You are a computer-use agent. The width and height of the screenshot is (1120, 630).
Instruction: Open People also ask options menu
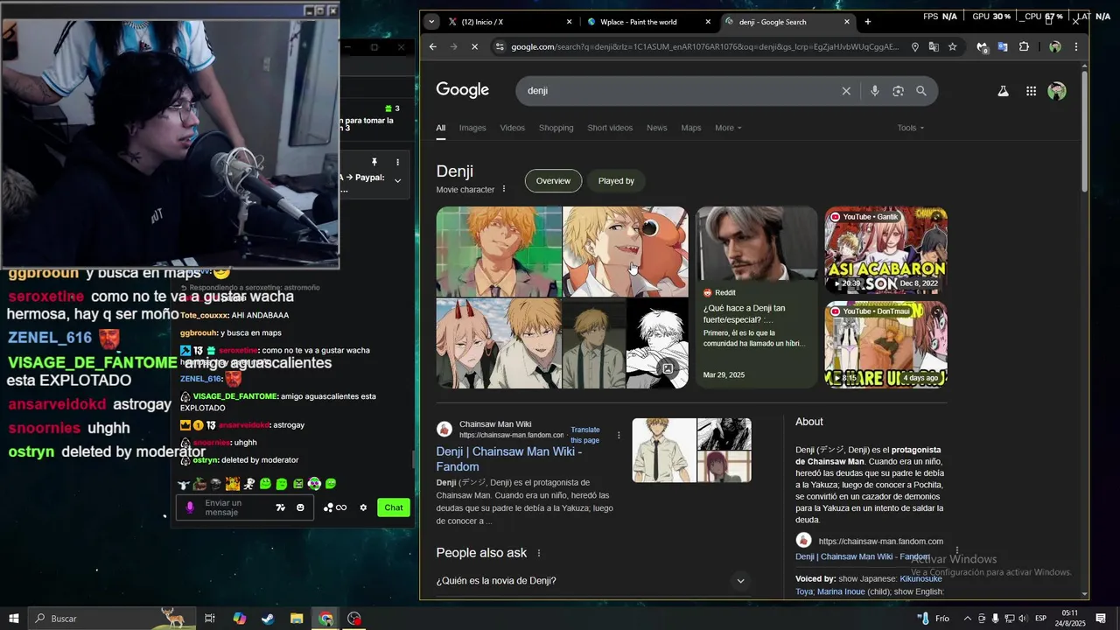point(539,553)
